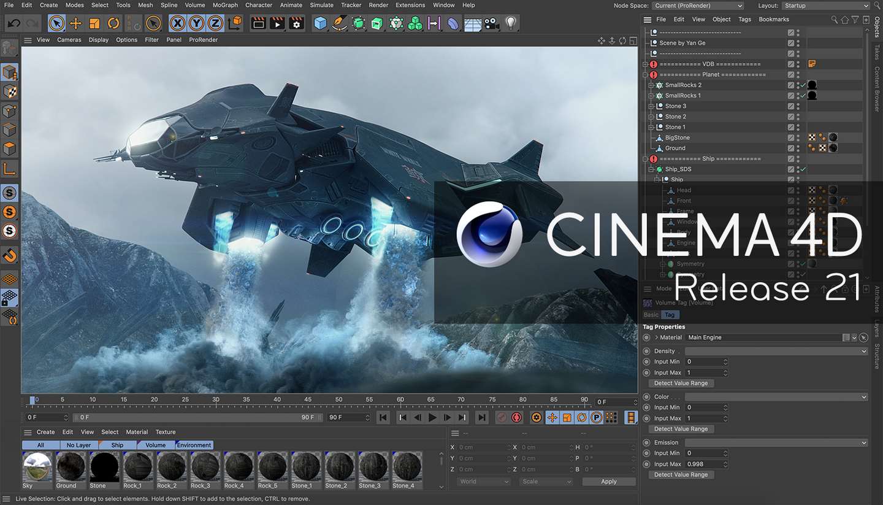This screenshot has width=883, height=505.
Task: Click the home icon in Object Manager
Action: coord(845,20)
